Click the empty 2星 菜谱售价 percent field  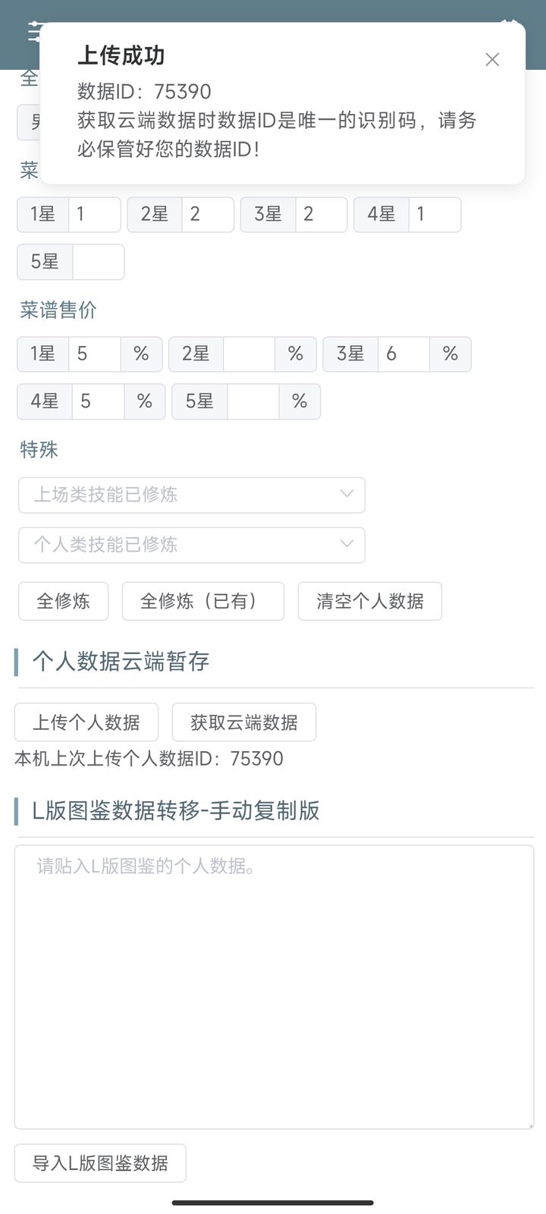point(249,354)
